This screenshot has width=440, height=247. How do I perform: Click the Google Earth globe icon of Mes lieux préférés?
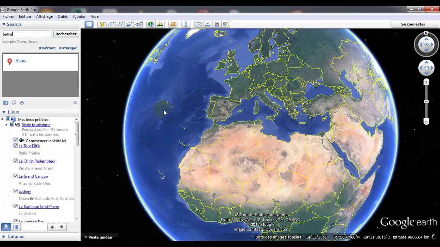pyautogui.click(x=13, y=119)
